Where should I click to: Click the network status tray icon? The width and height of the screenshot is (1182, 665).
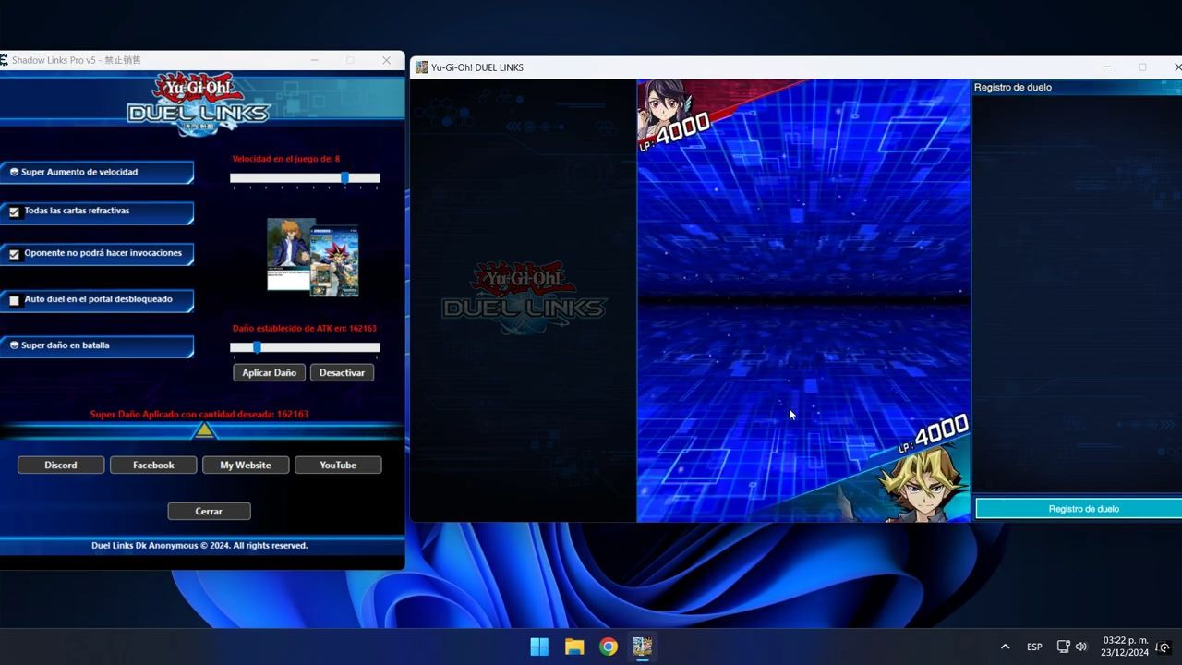point(1063,647)
